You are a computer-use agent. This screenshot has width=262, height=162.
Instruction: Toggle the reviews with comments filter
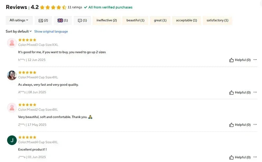(82, 20)
